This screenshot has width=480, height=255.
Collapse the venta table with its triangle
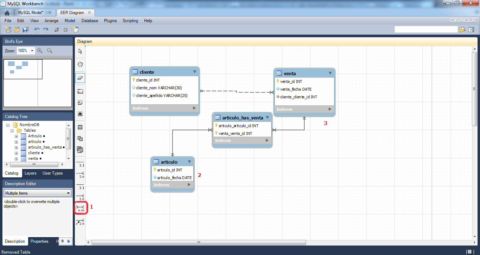[330, 73]
